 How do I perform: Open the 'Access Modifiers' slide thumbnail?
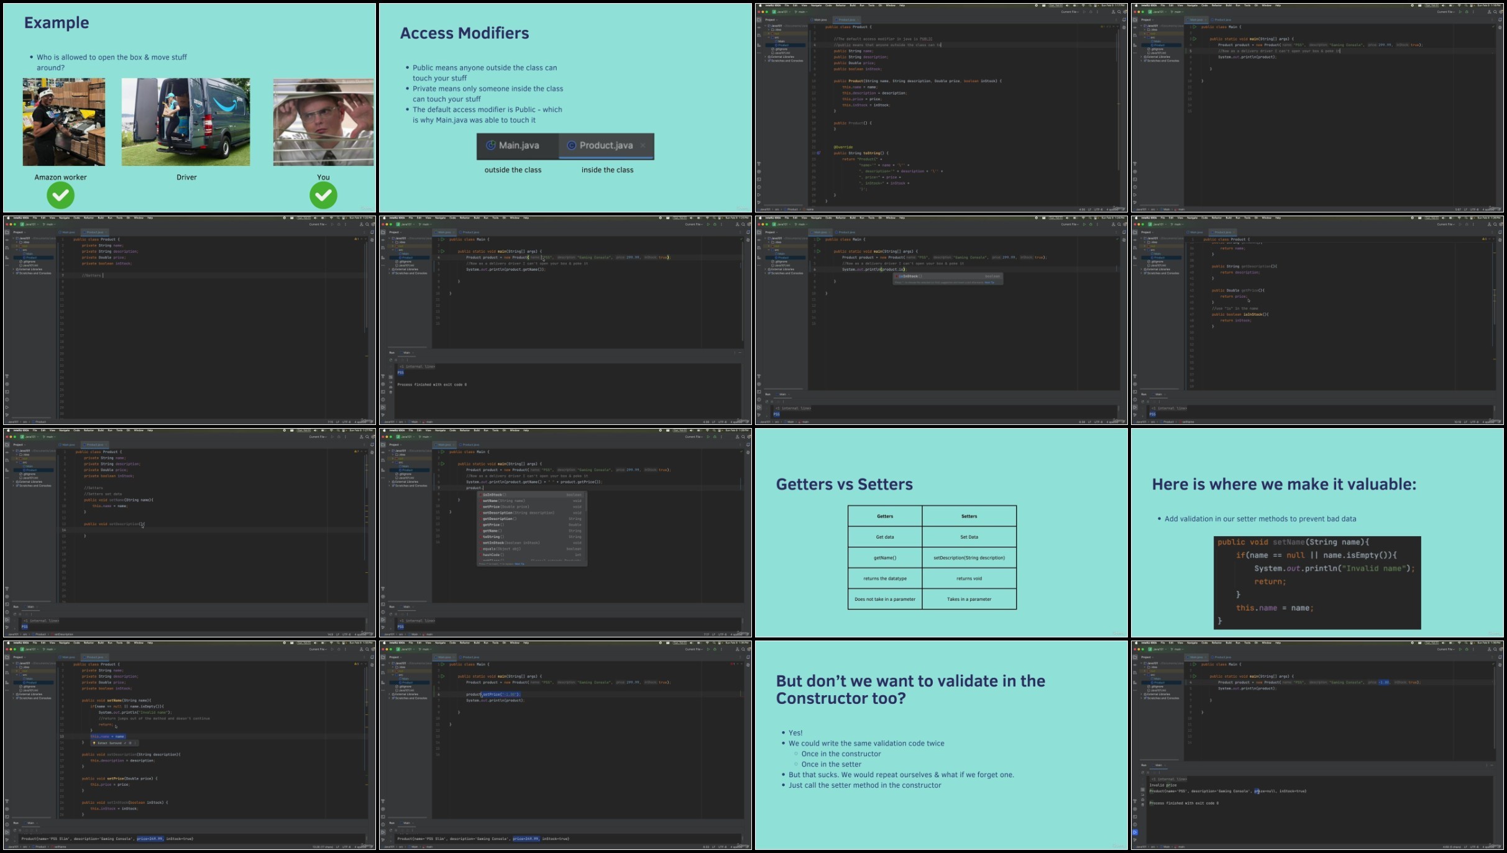[566, 108]
